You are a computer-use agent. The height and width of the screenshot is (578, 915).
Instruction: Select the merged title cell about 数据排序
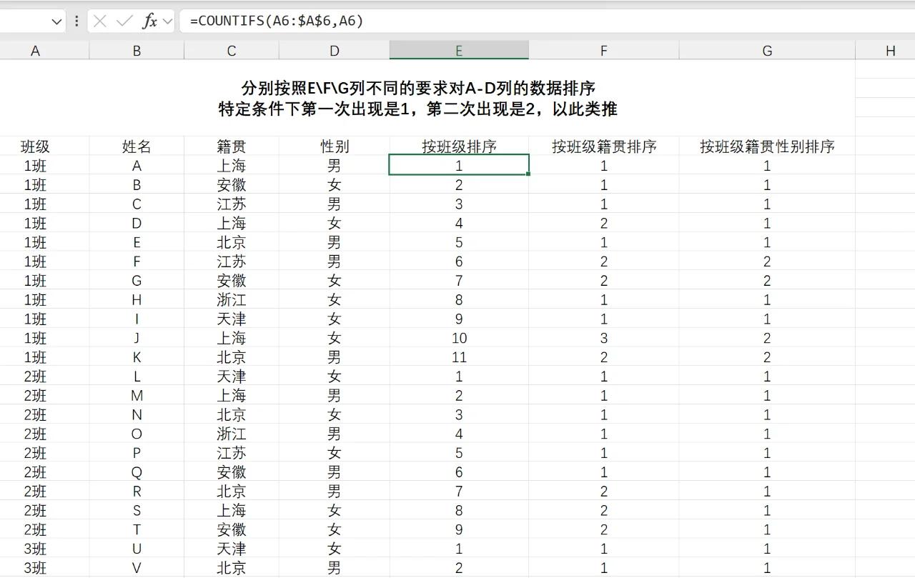pos(418,99)
